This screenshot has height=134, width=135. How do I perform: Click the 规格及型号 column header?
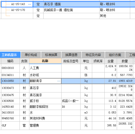coord(71,61)
